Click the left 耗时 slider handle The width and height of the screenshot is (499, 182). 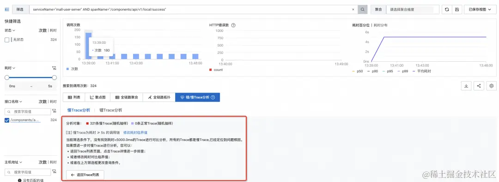(x=6, y=77)
